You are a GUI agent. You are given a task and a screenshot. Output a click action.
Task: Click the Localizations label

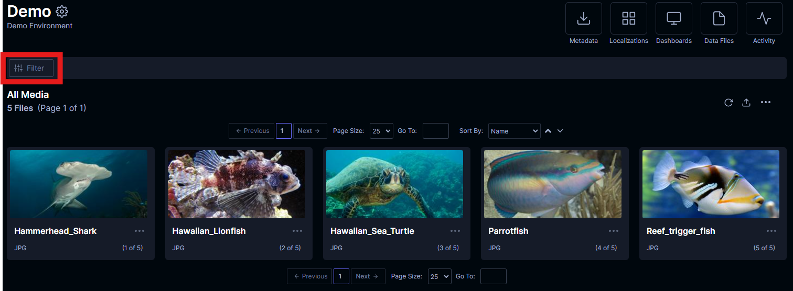pyautogui.click(x=629, y=41)
